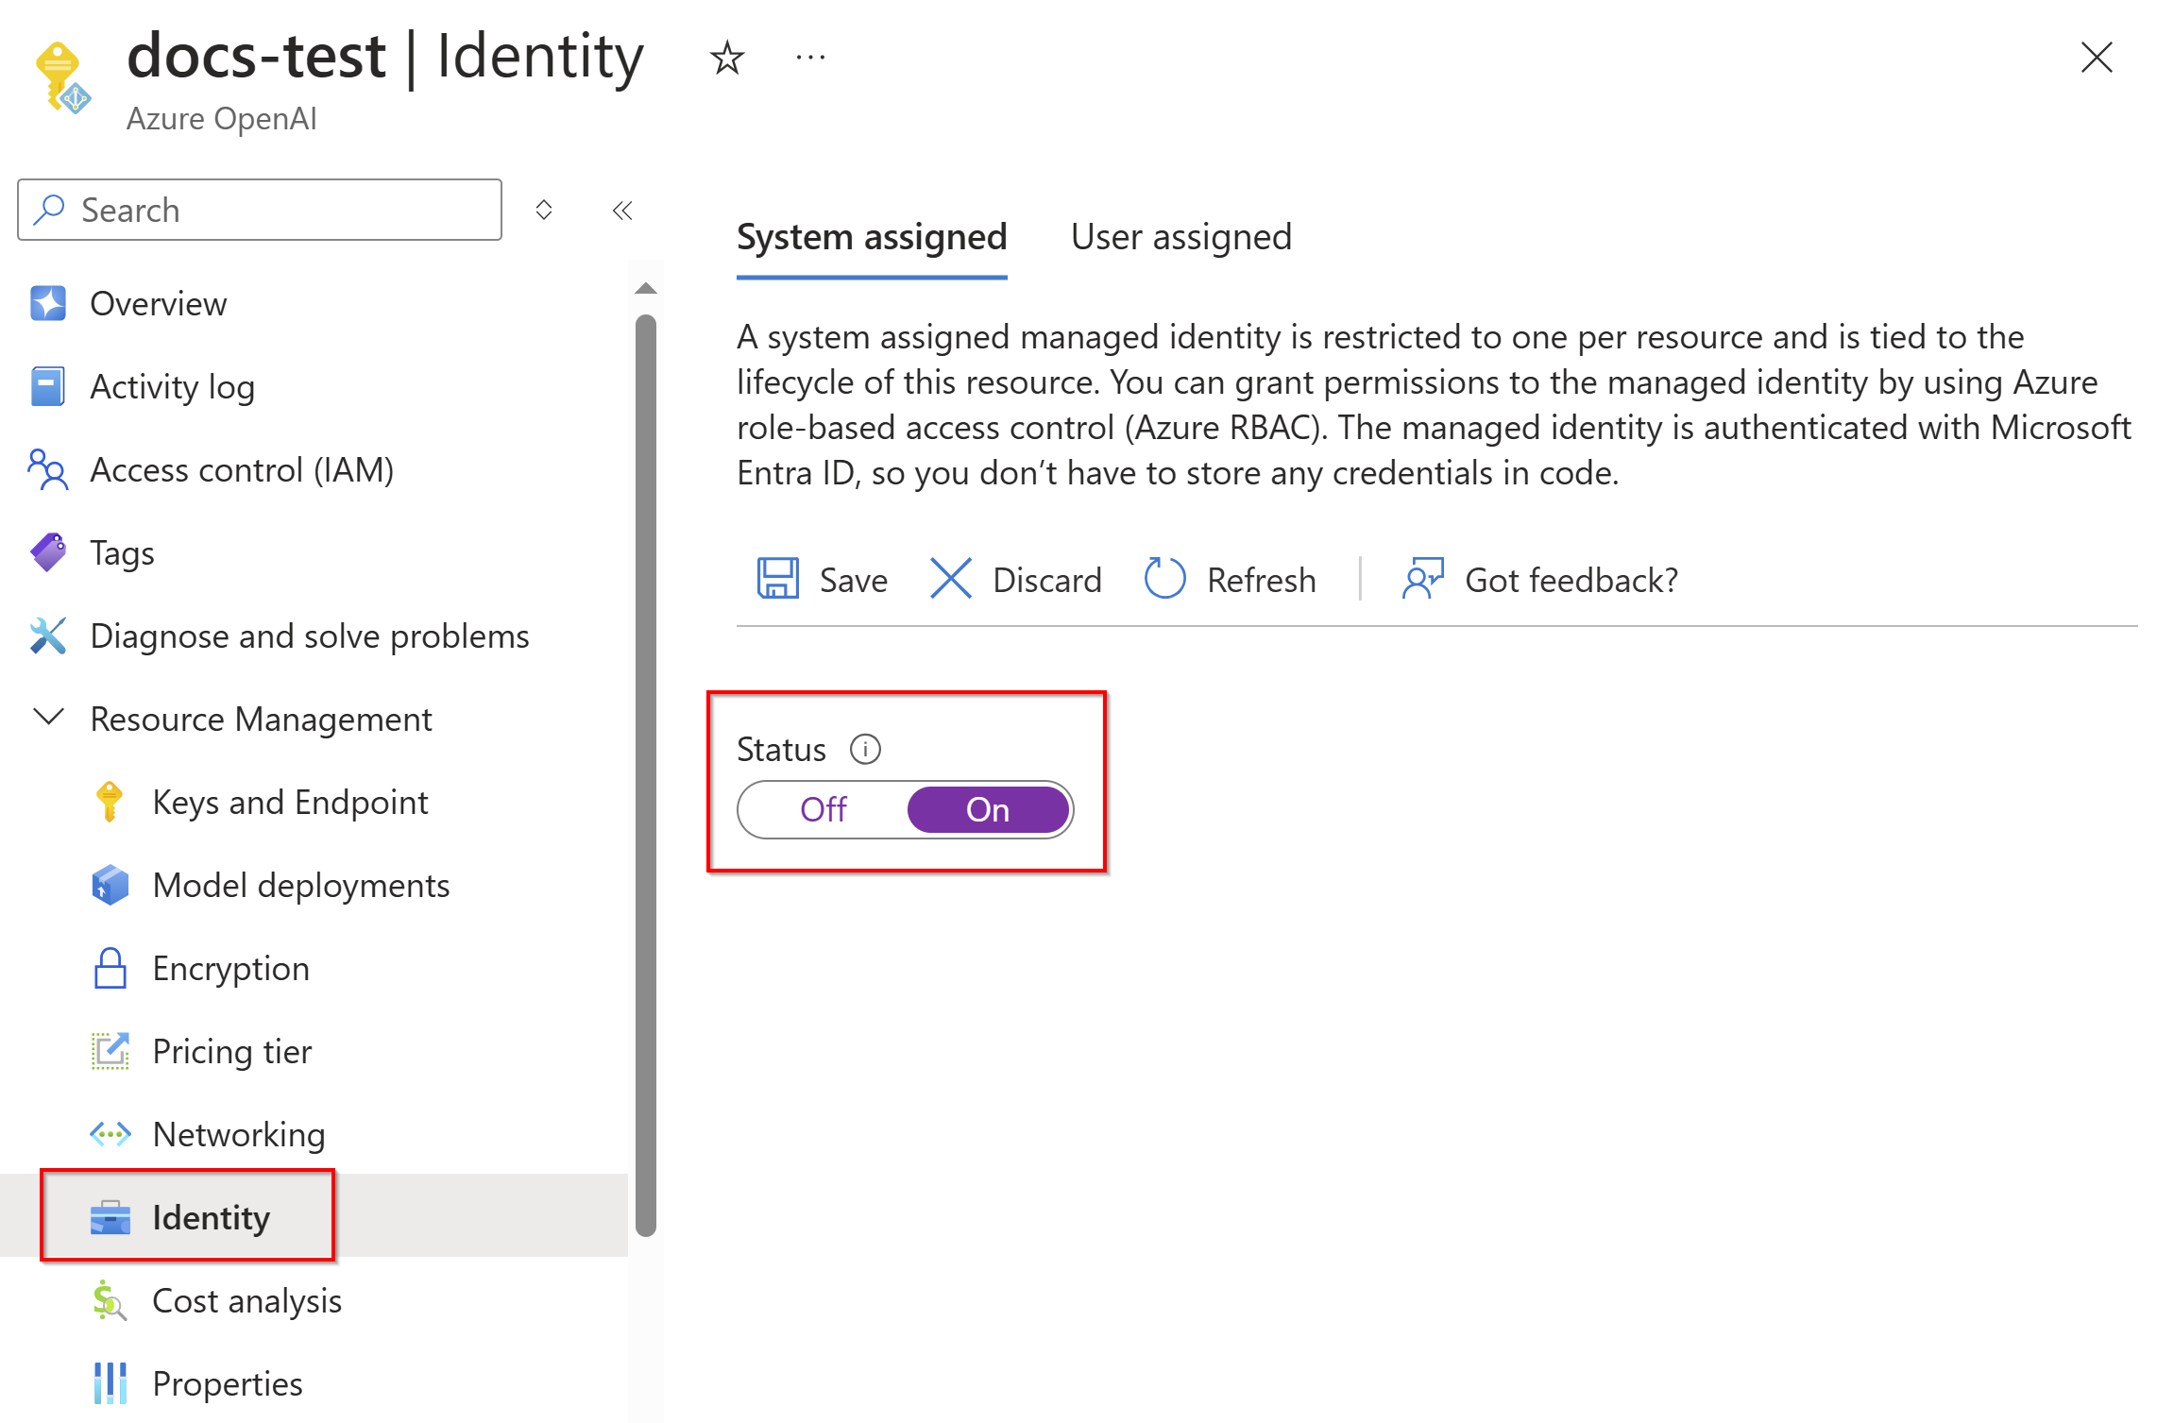Collapse the sidebar with double chevron
The width and height of the screenshot is (2157, 1423).
click(621, 211)
